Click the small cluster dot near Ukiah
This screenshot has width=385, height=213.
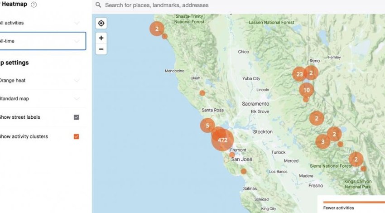click(x=202, y=93)
